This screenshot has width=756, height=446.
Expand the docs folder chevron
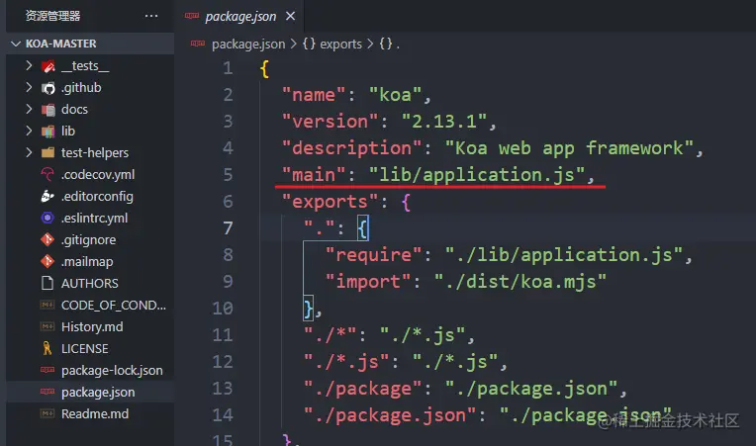[x=29, y=109]
